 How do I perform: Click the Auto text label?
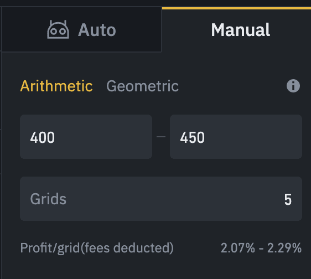click(97, 30)
